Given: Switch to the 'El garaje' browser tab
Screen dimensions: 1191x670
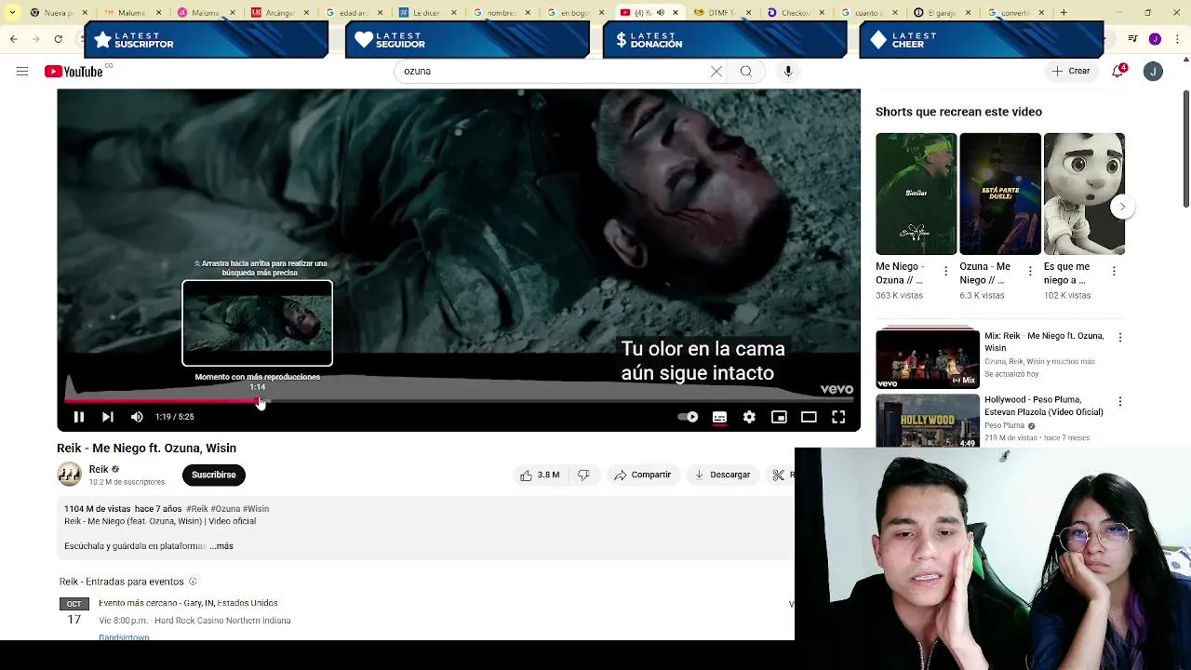Looking at the screenshot, I should tap(943, 13).
